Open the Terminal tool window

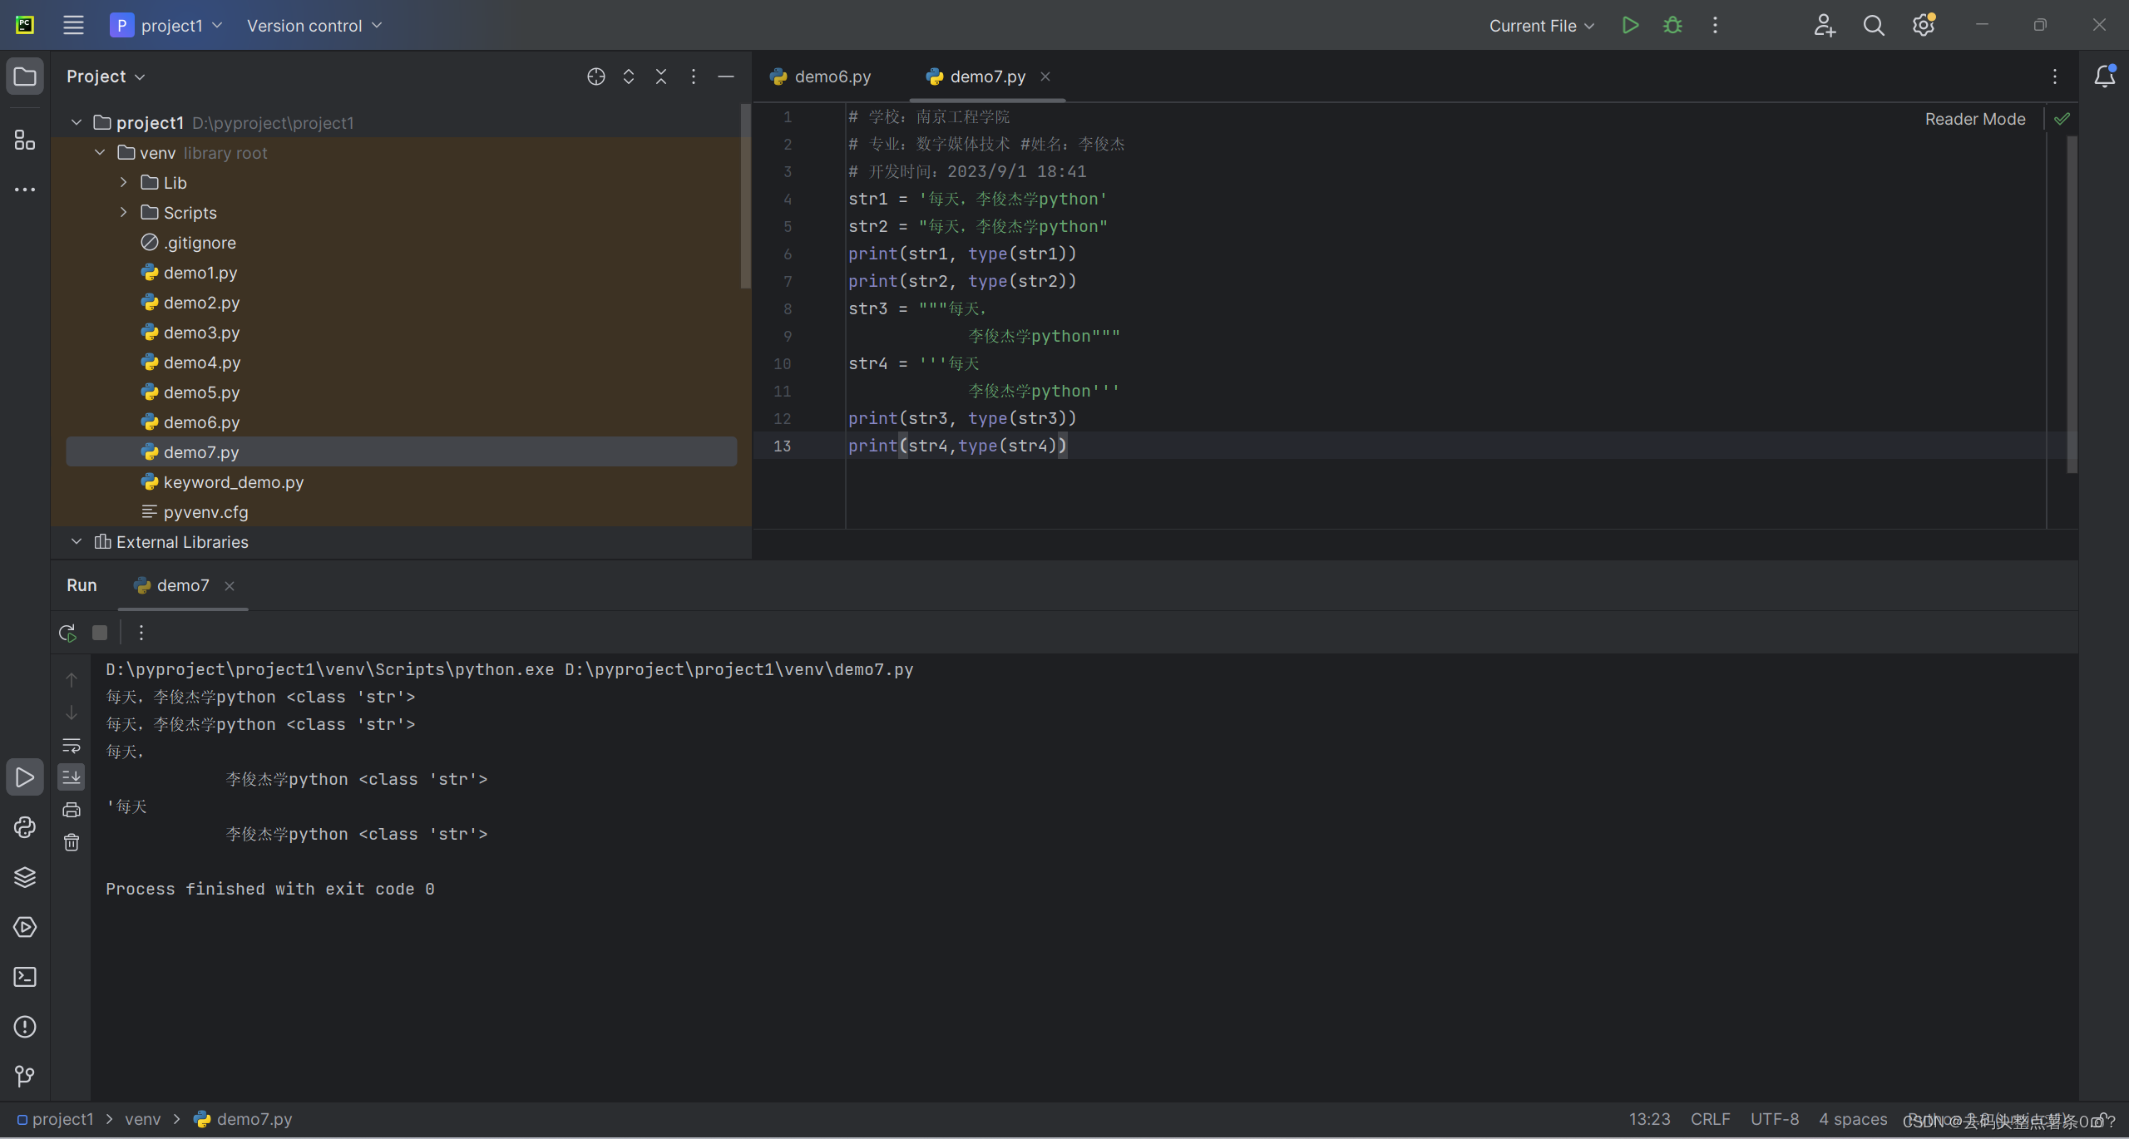tap(25, 977)
